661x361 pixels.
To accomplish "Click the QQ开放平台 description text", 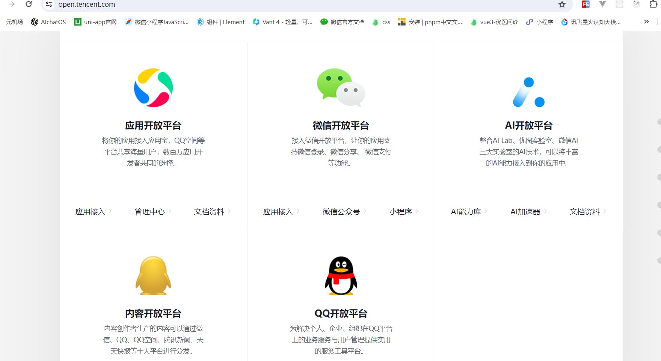I will (x=341, y=340).
